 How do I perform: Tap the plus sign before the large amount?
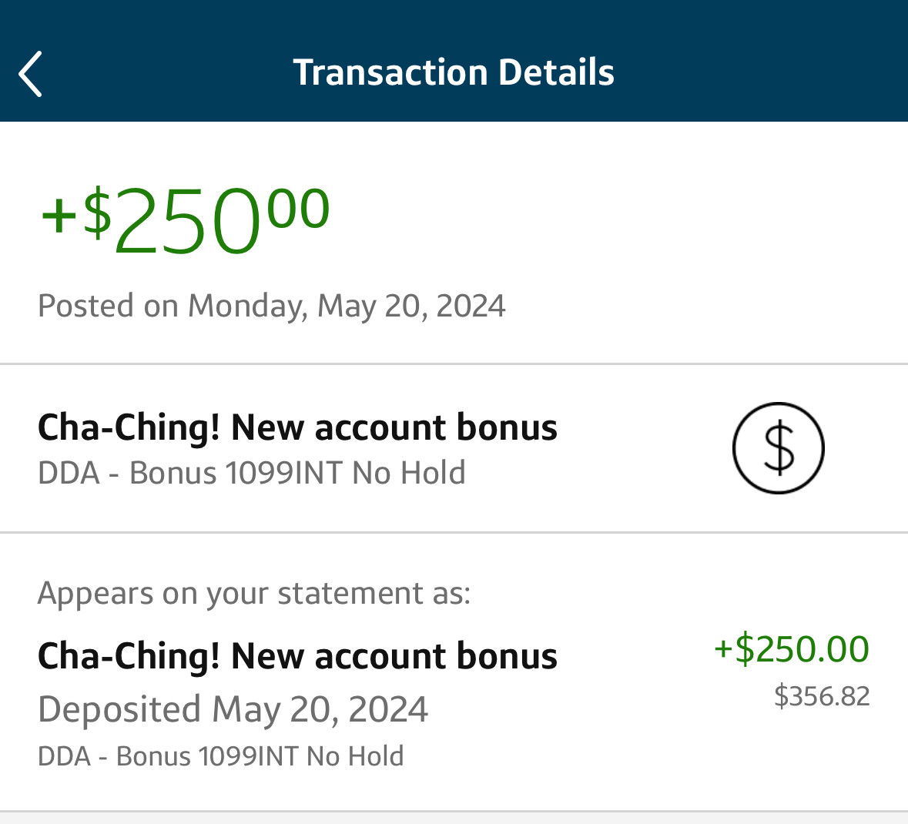click(x=59, y=214)
